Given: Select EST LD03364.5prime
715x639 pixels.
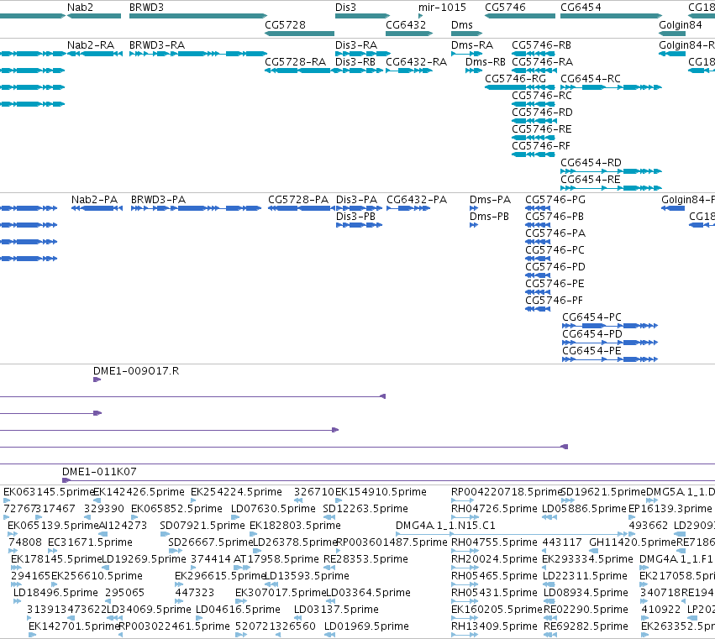Looking at the screenshot, I should 369,593.
